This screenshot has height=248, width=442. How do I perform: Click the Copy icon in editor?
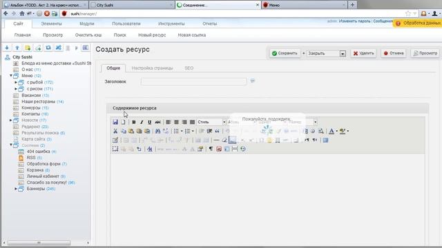[123, 131]
